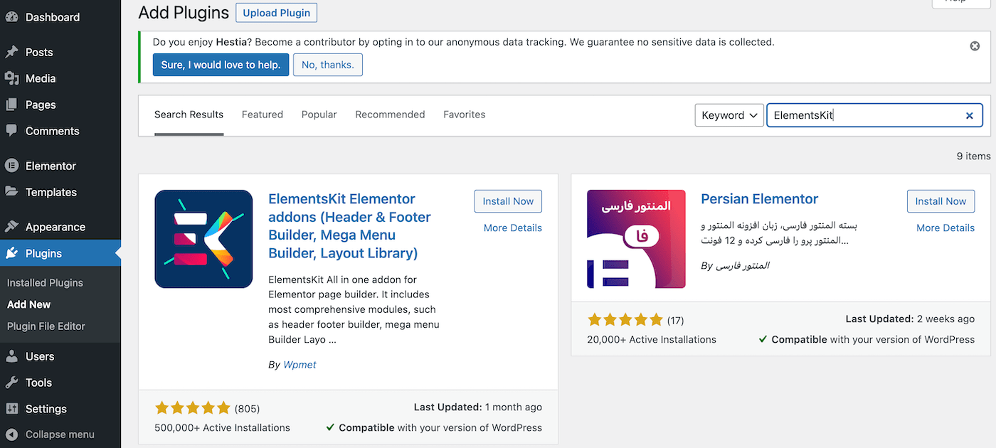The width and height of the screenshot is (996, 448).
Task: Open the Popular tab
Action: tap(319, 114)
